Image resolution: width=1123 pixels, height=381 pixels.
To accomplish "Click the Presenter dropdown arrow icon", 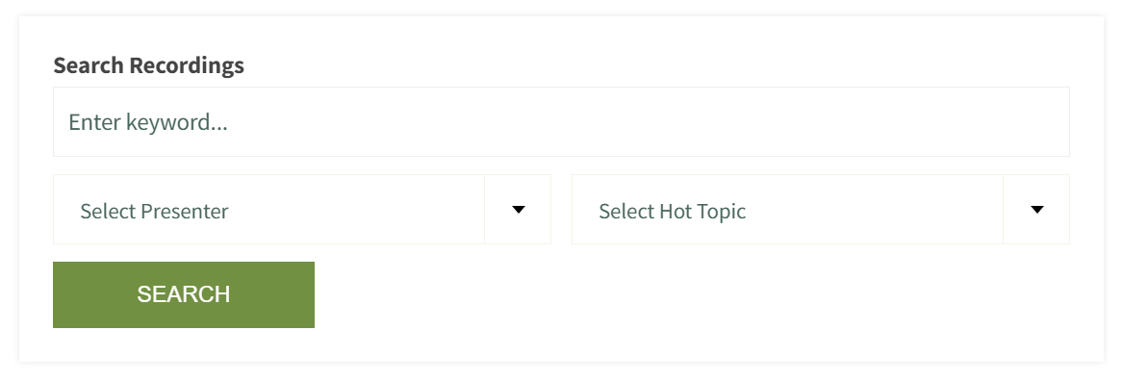I will click(x=519, y=210).
